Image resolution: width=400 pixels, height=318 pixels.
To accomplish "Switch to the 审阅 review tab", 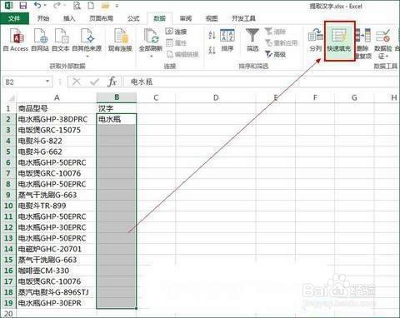I will pyautogui.click(x=186, y=18).
